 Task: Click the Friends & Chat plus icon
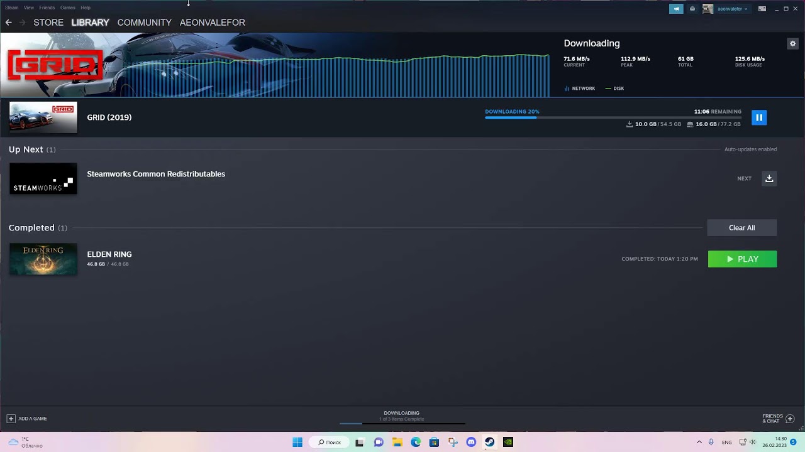click(x=791, y=419)
